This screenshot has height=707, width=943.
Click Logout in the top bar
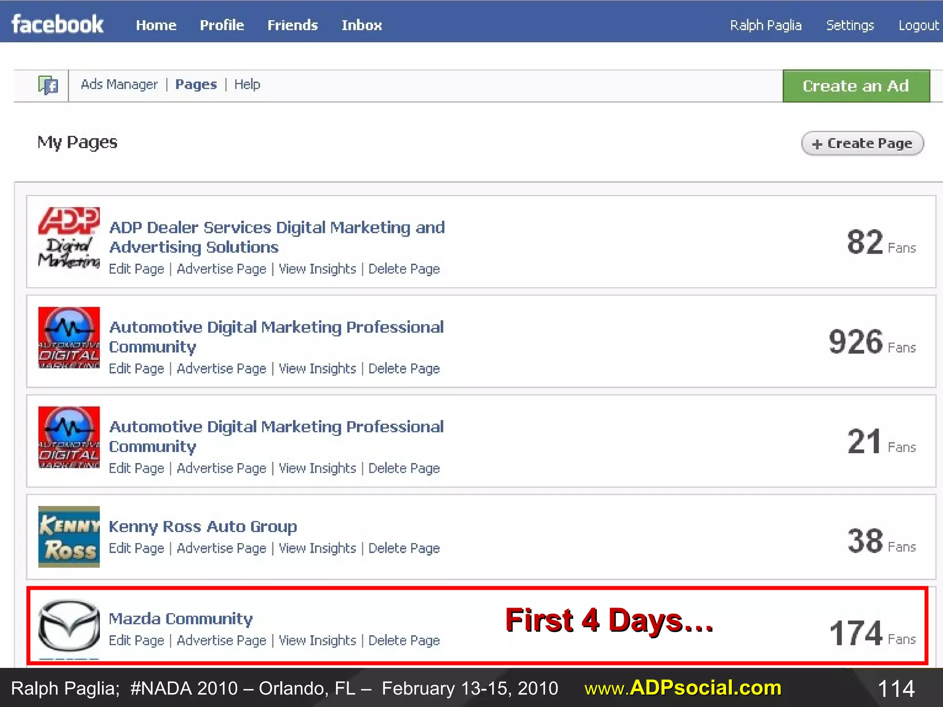click(x=919, y=25)
